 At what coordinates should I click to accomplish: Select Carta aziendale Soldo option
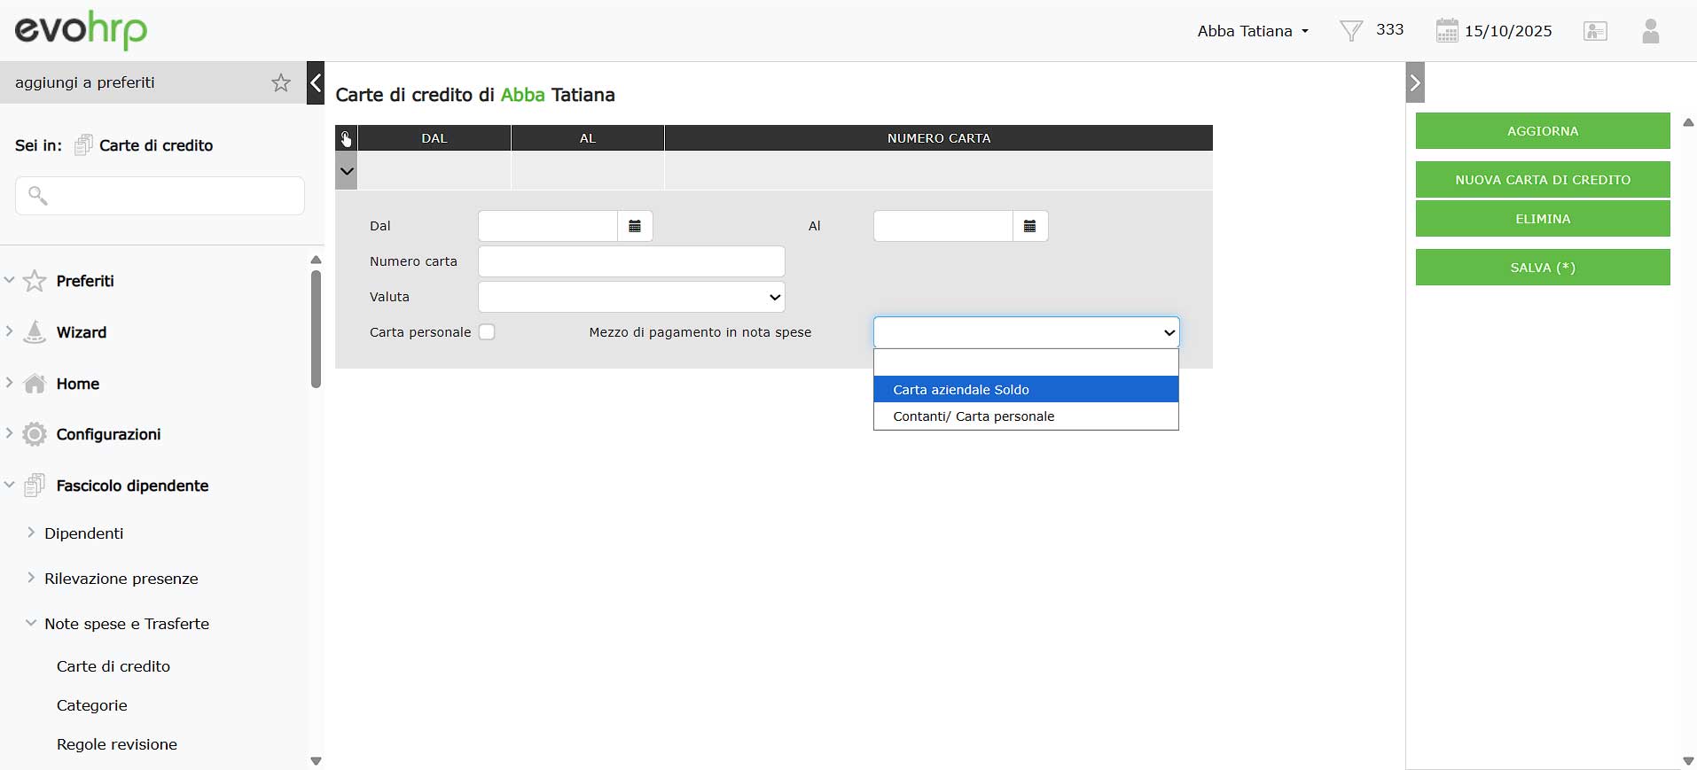1025,389
